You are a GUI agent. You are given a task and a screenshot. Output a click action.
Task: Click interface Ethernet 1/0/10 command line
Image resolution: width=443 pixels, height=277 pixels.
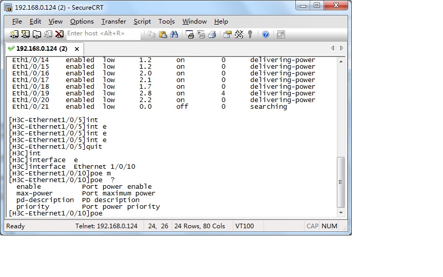click(72, 167)
